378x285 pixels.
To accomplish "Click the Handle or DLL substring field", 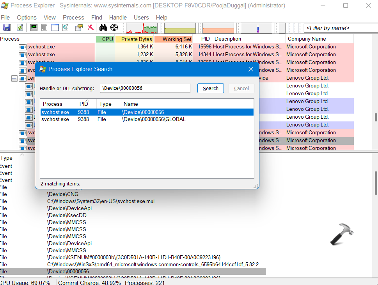I will [x=145, y=88].
